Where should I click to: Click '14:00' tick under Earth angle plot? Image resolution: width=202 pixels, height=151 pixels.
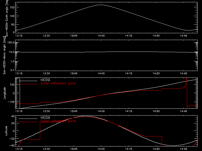(101, 36)
